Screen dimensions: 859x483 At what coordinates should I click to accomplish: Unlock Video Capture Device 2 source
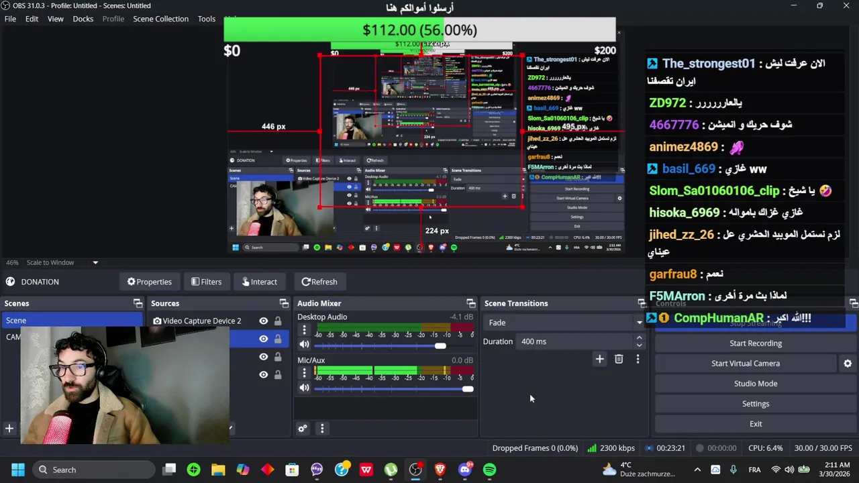click(278, 321)
